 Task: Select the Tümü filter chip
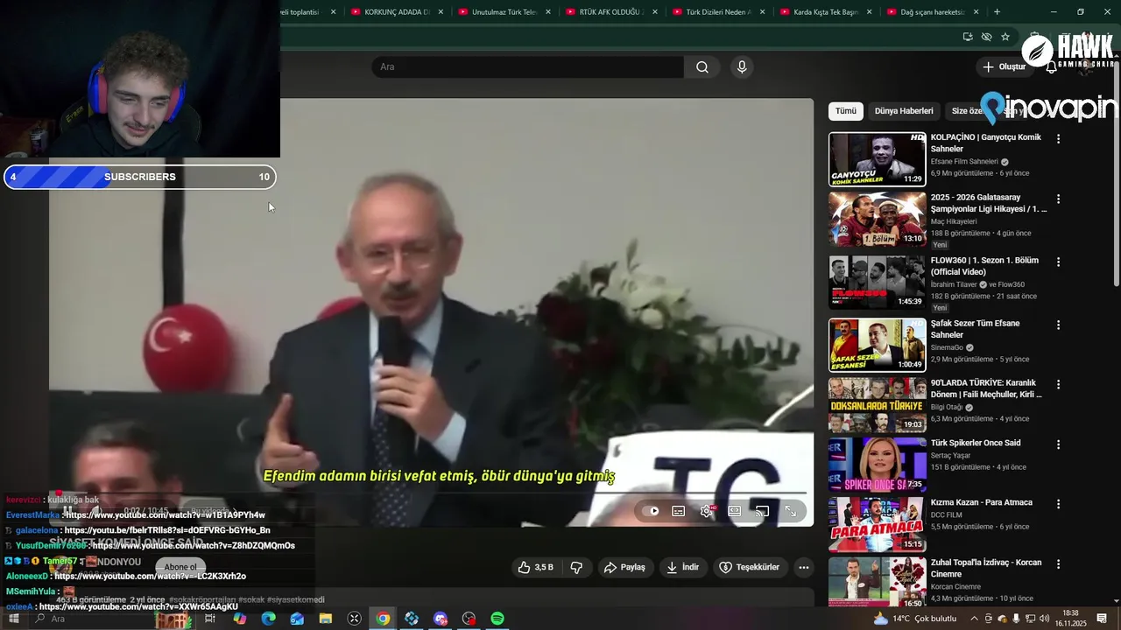846,111
